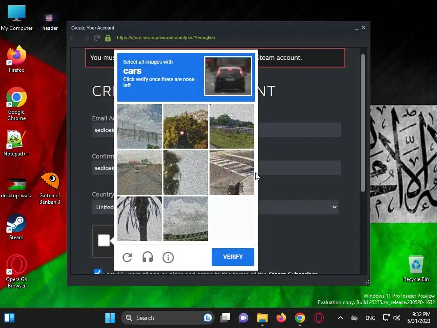Image resolution: width=437 pixels, height=328 pixels.
Task: Select captcha tile with dark tree against sky
Action: point(186,173)
